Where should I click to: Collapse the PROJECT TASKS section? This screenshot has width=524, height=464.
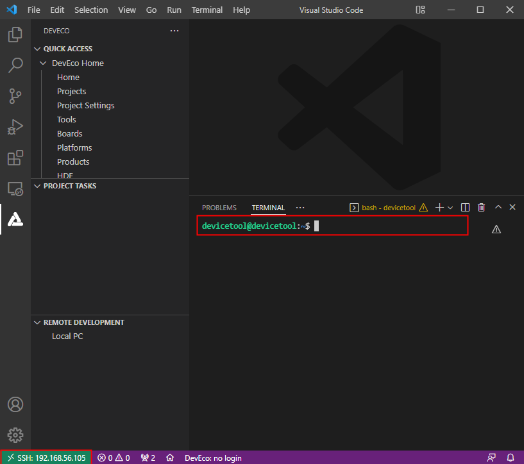pos(37,186)
